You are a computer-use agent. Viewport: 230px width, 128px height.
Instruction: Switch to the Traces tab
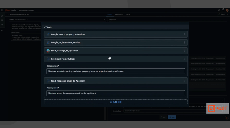pos(128,14)
